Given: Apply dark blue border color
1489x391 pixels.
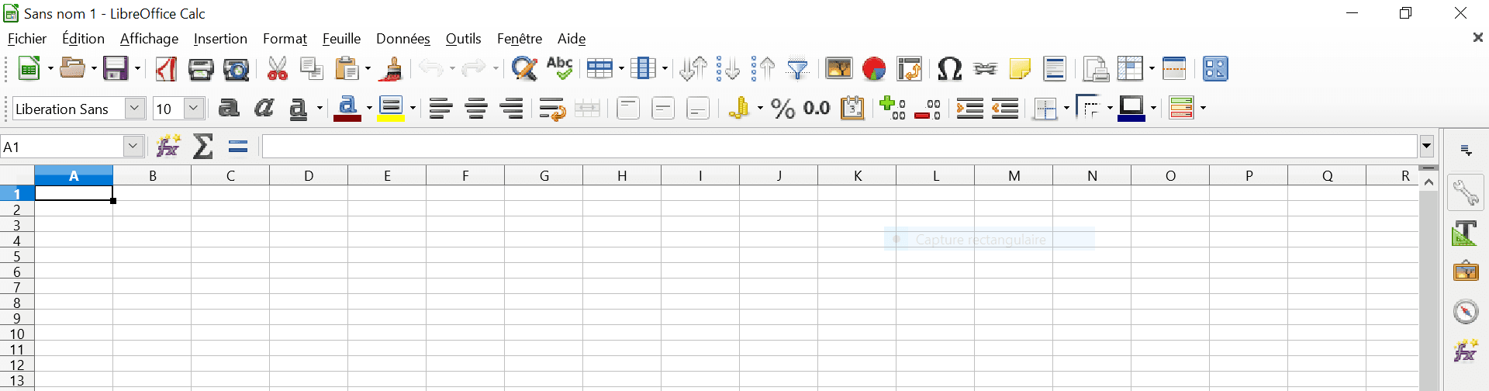Looking at the screenshot, I should click(1131, 109).
